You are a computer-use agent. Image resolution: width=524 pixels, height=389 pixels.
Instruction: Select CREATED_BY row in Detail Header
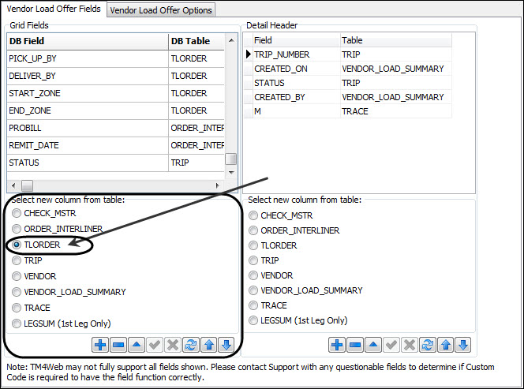click(348, 97)
